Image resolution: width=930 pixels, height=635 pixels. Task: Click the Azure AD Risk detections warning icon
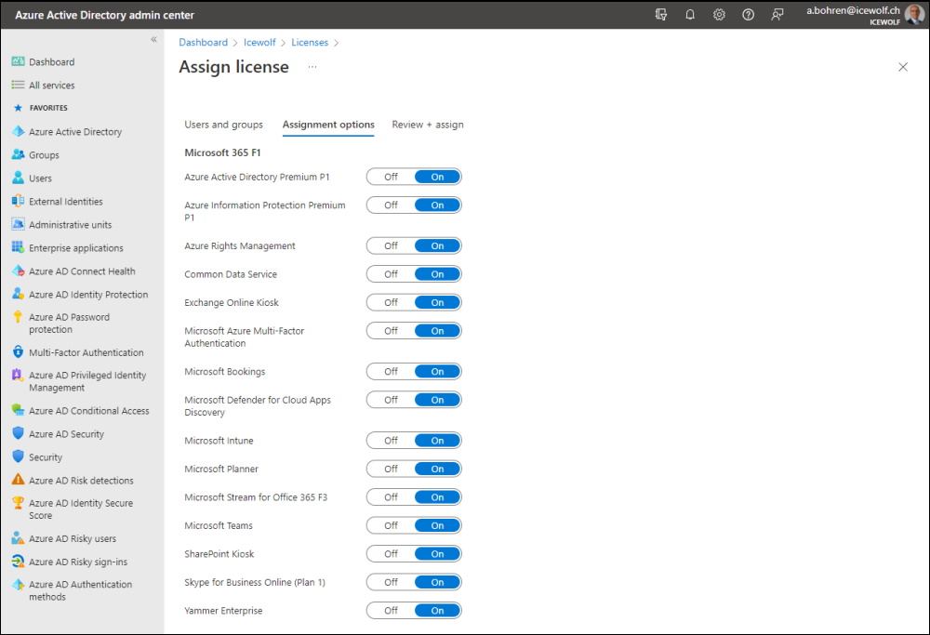pos(18,480)
